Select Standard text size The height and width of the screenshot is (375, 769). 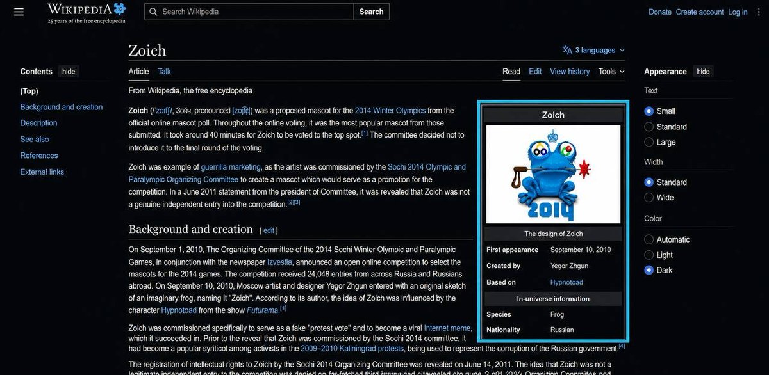click(649, 127)
